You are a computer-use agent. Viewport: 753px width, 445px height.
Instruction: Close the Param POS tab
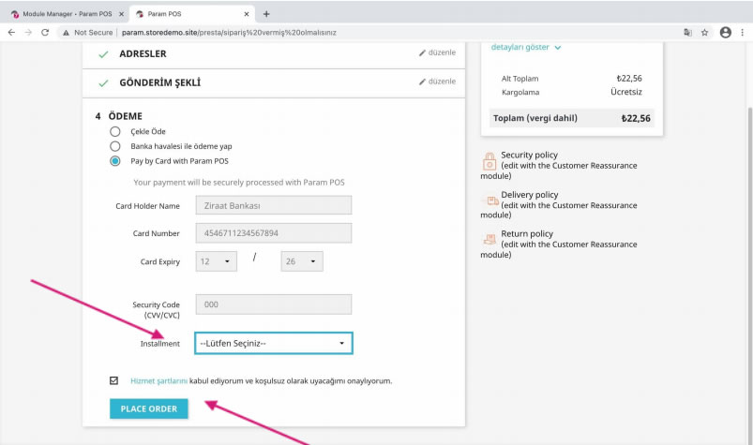(x=247, y=14)
